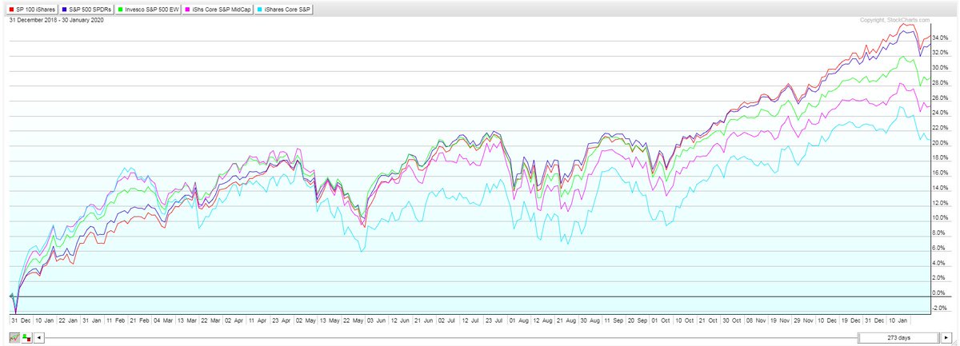Click the left arrow beside the date slider
Image resolution: width=960 pixels, height=346 pixels.
(40, 338)
